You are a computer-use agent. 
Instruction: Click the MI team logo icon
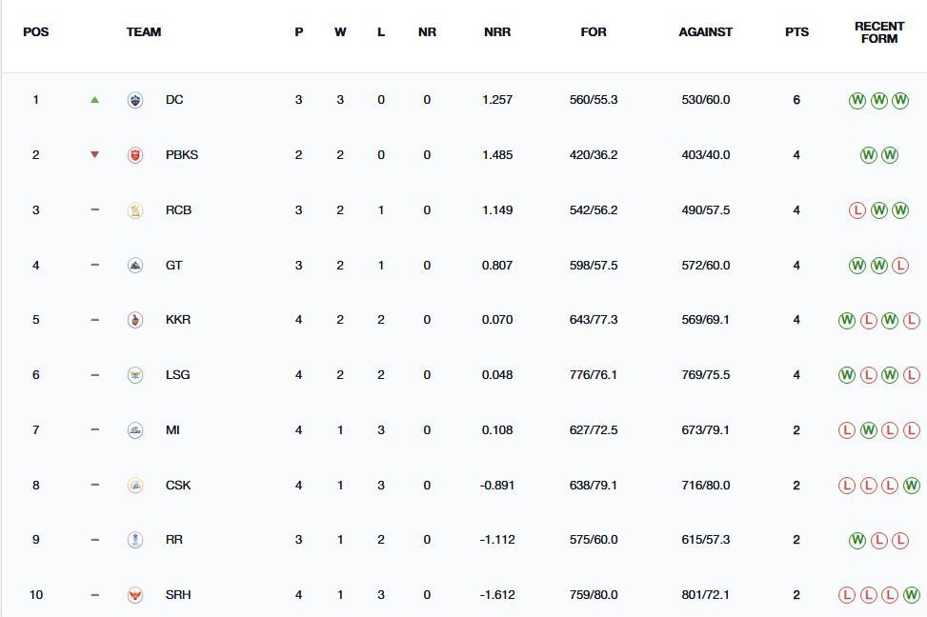pos(135,430)
